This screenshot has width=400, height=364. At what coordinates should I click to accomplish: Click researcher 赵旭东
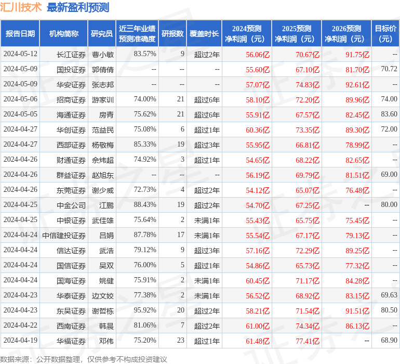pos(103,175)
